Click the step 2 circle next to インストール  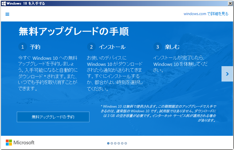[91, 47]
